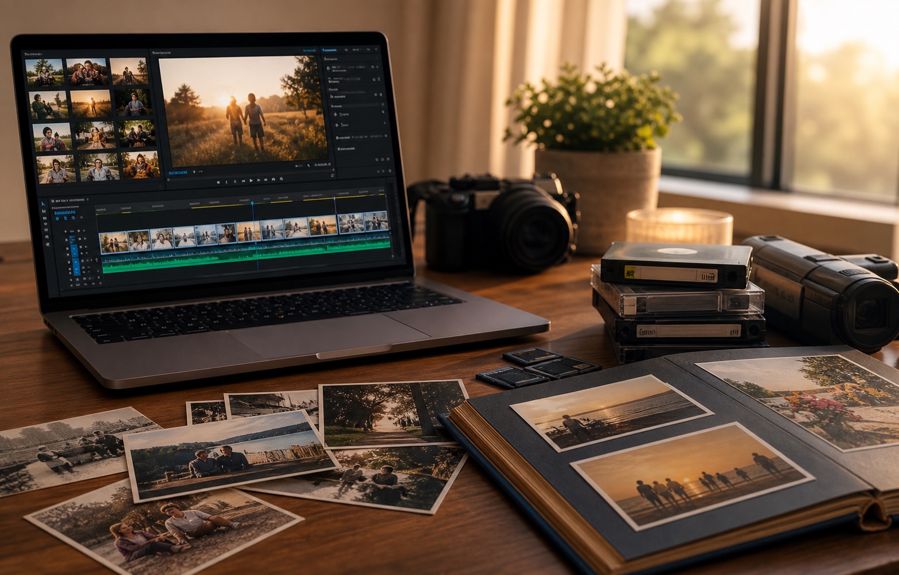This screenshot has height=575, width=899.
Task: Click the step-back control just before Play
Action: 244,181
